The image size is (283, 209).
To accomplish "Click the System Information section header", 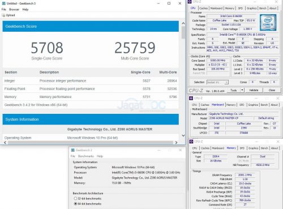I will (91, 120).
